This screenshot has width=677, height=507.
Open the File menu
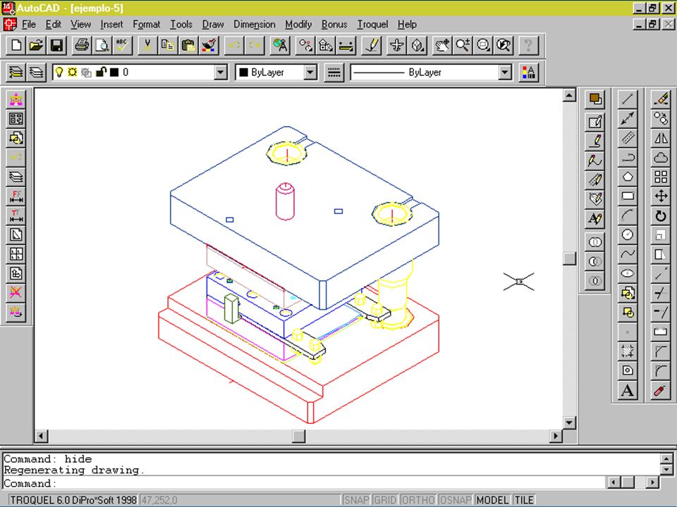click(28, 25)
